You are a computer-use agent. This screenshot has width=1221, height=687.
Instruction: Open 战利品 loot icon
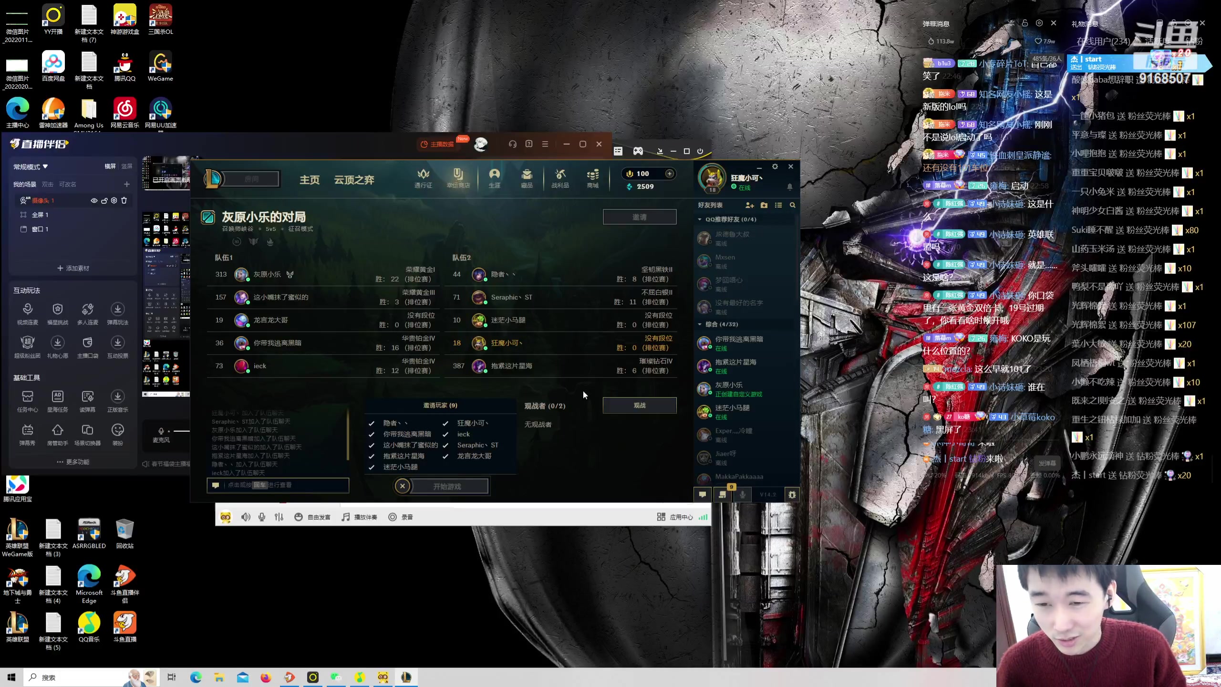[560, 178]
